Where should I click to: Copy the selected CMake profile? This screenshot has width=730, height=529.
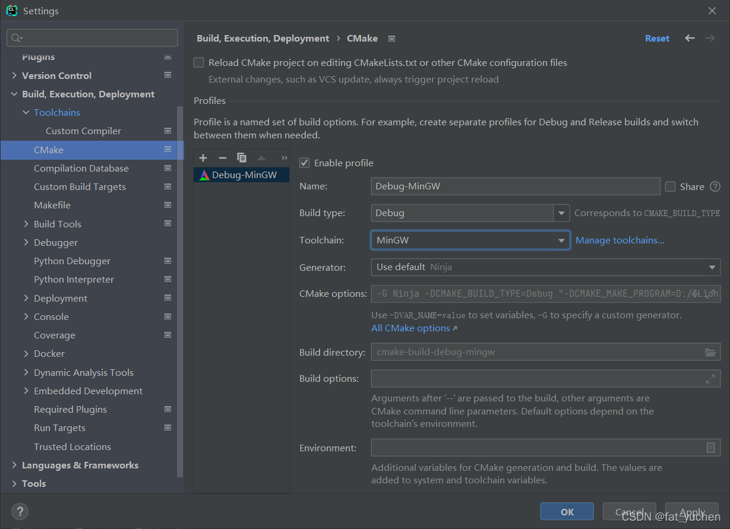(242, 158)
